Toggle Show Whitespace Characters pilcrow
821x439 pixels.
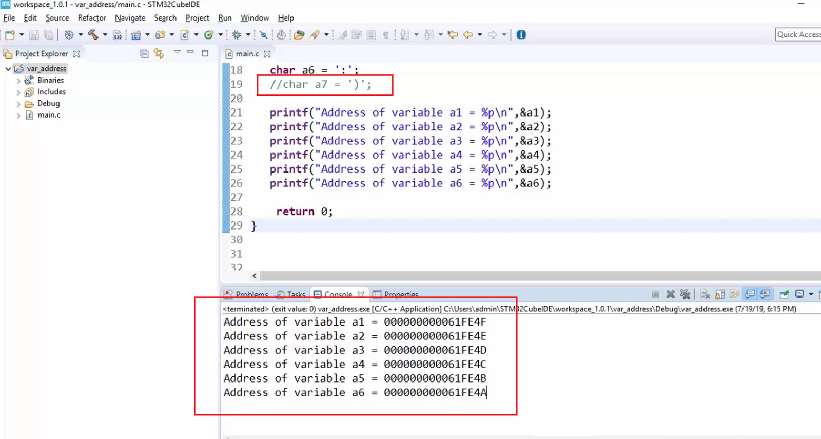click(385, 35)
